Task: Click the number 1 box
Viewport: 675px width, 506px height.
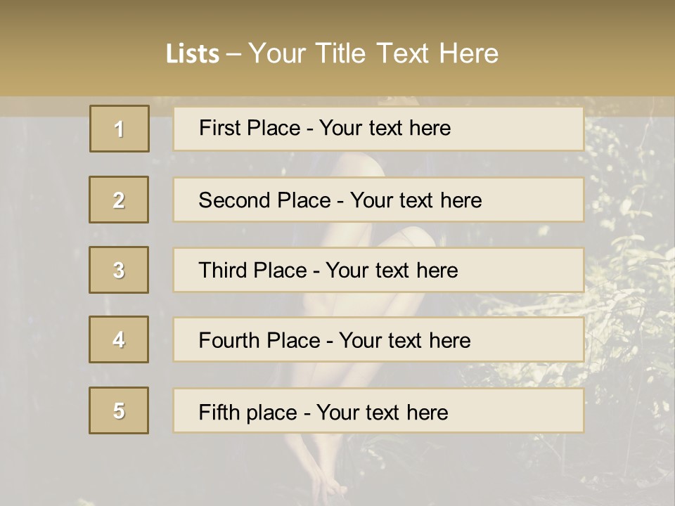Action: tap(119, 129)
